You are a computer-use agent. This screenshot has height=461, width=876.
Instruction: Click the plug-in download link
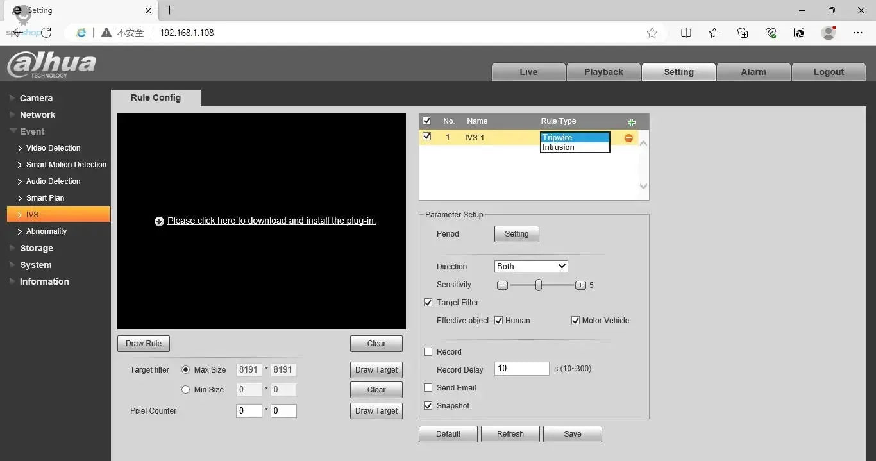click(x=271, y=221)
